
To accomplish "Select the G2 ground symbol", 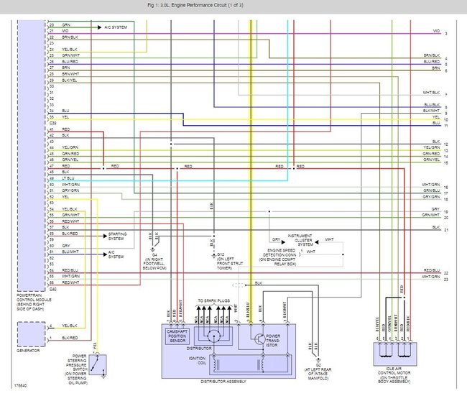I will click(318, 360).
